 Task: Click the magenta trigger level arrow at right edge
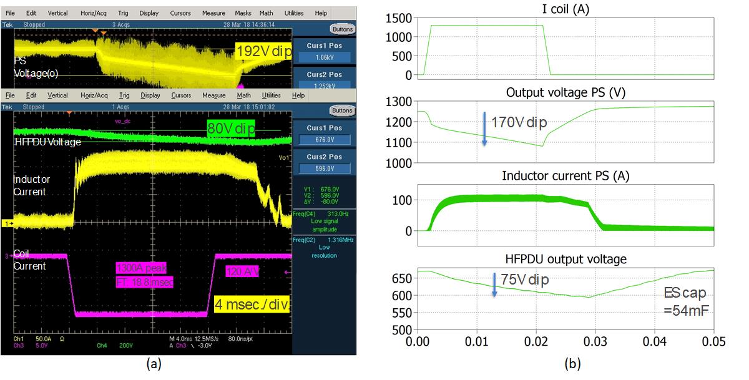click(x=287, y=272)
